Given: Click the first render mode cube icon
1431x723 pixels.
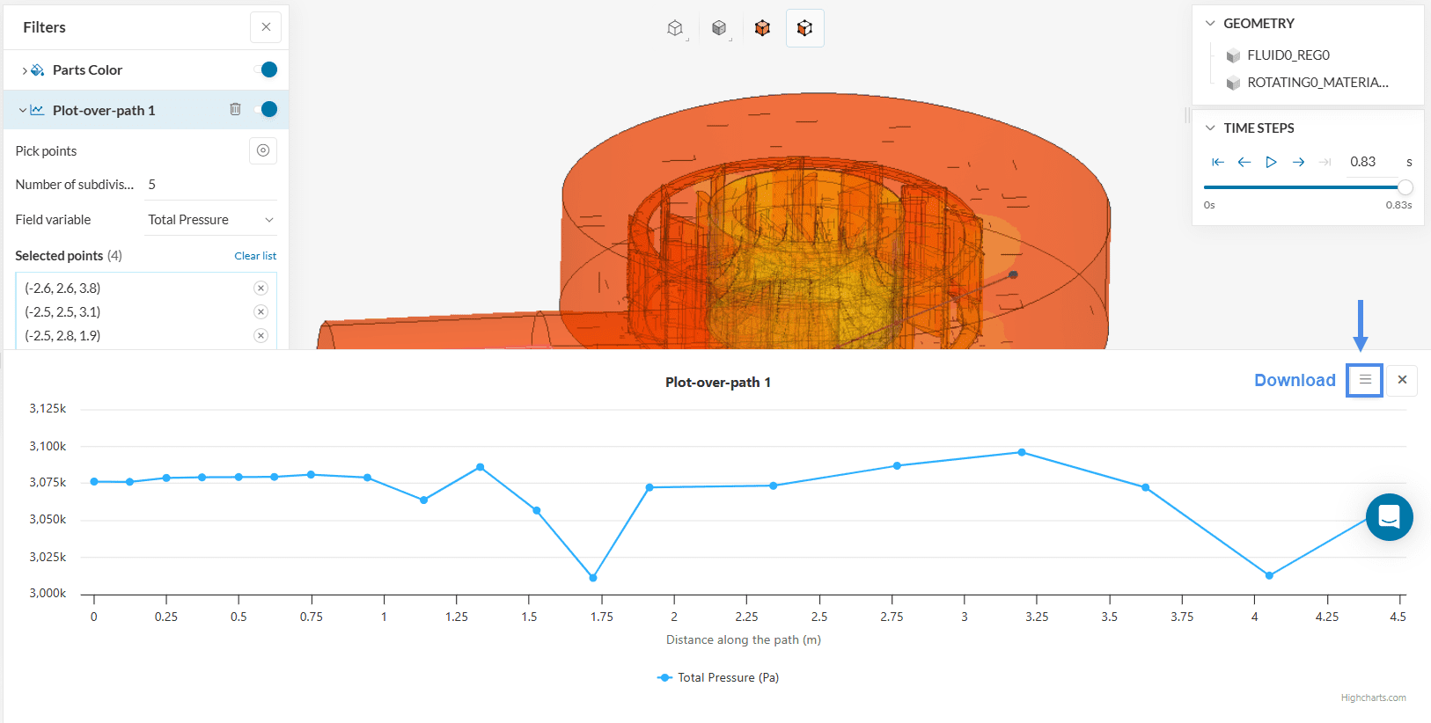Looking at the screenshot, I should [675, 28].
